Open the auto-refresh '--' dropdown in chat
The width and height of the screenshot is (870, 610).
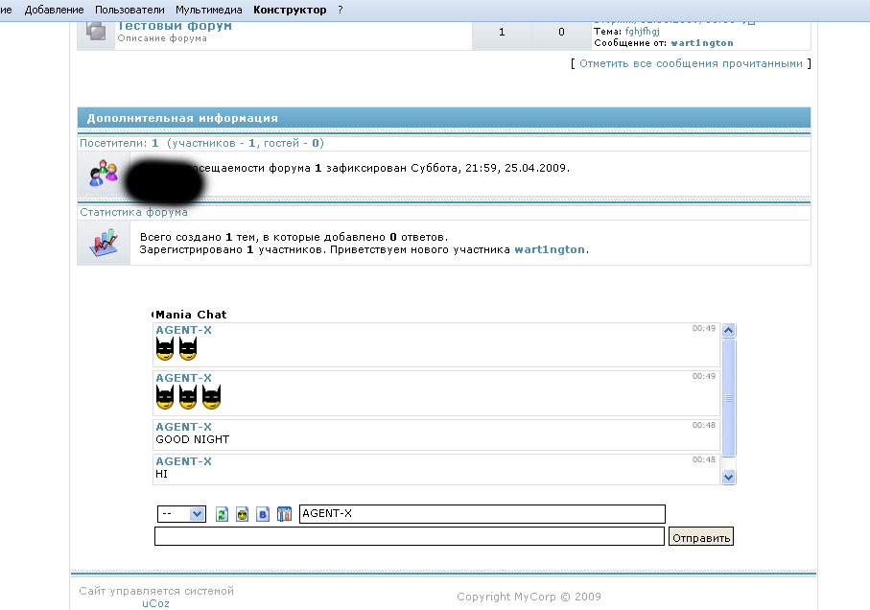pos(181,514)
